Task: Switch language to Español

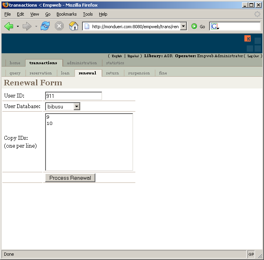Action: (x=133, y=56)
